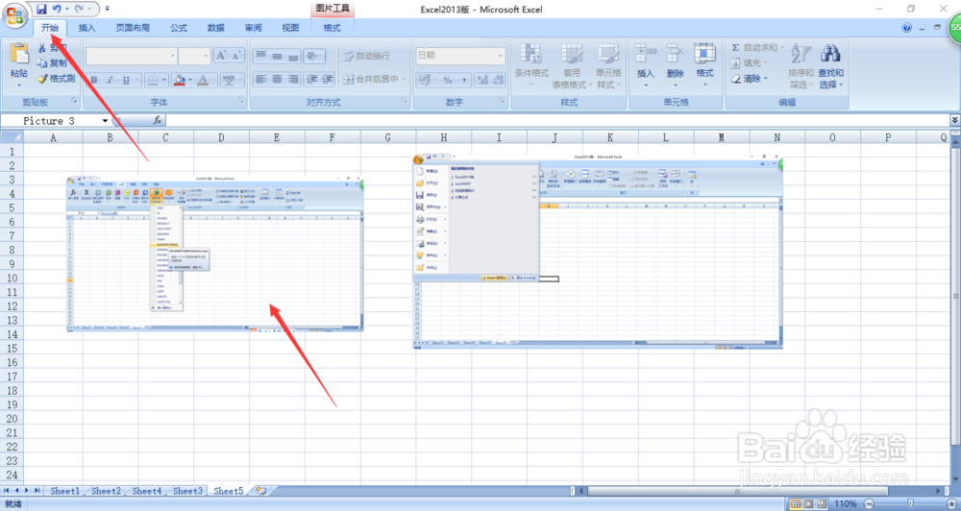Click AutoSum (自动求和) button
Screen dimensions: 961x511
pyautogui.click(x=757, y=47)
